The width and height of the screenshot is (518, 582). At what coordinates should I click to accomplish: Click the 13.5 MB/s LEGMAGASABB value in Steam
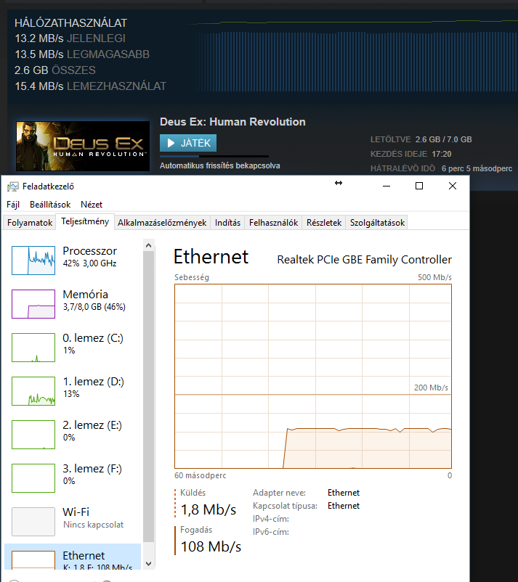82,54
